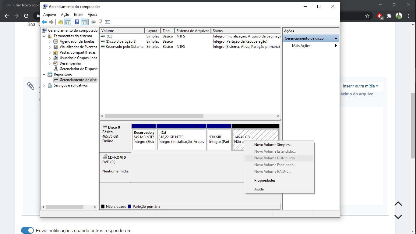This screenshot has height=234, width=416.
Task: Collapse the Repositório tree node
Action: (44, 74)
